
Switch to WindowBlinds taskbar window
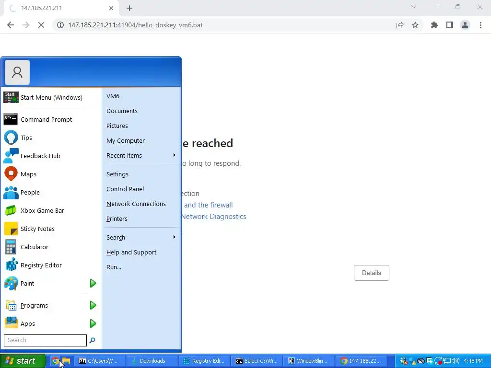[309, 361]
